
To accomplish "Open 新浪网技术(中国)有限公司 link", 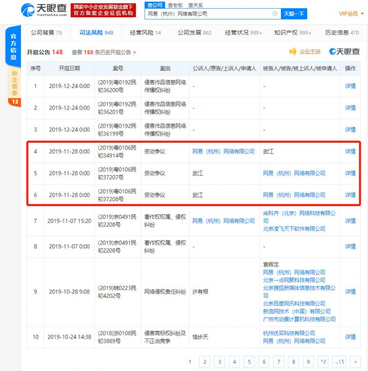I will click(x=297, y=311).
